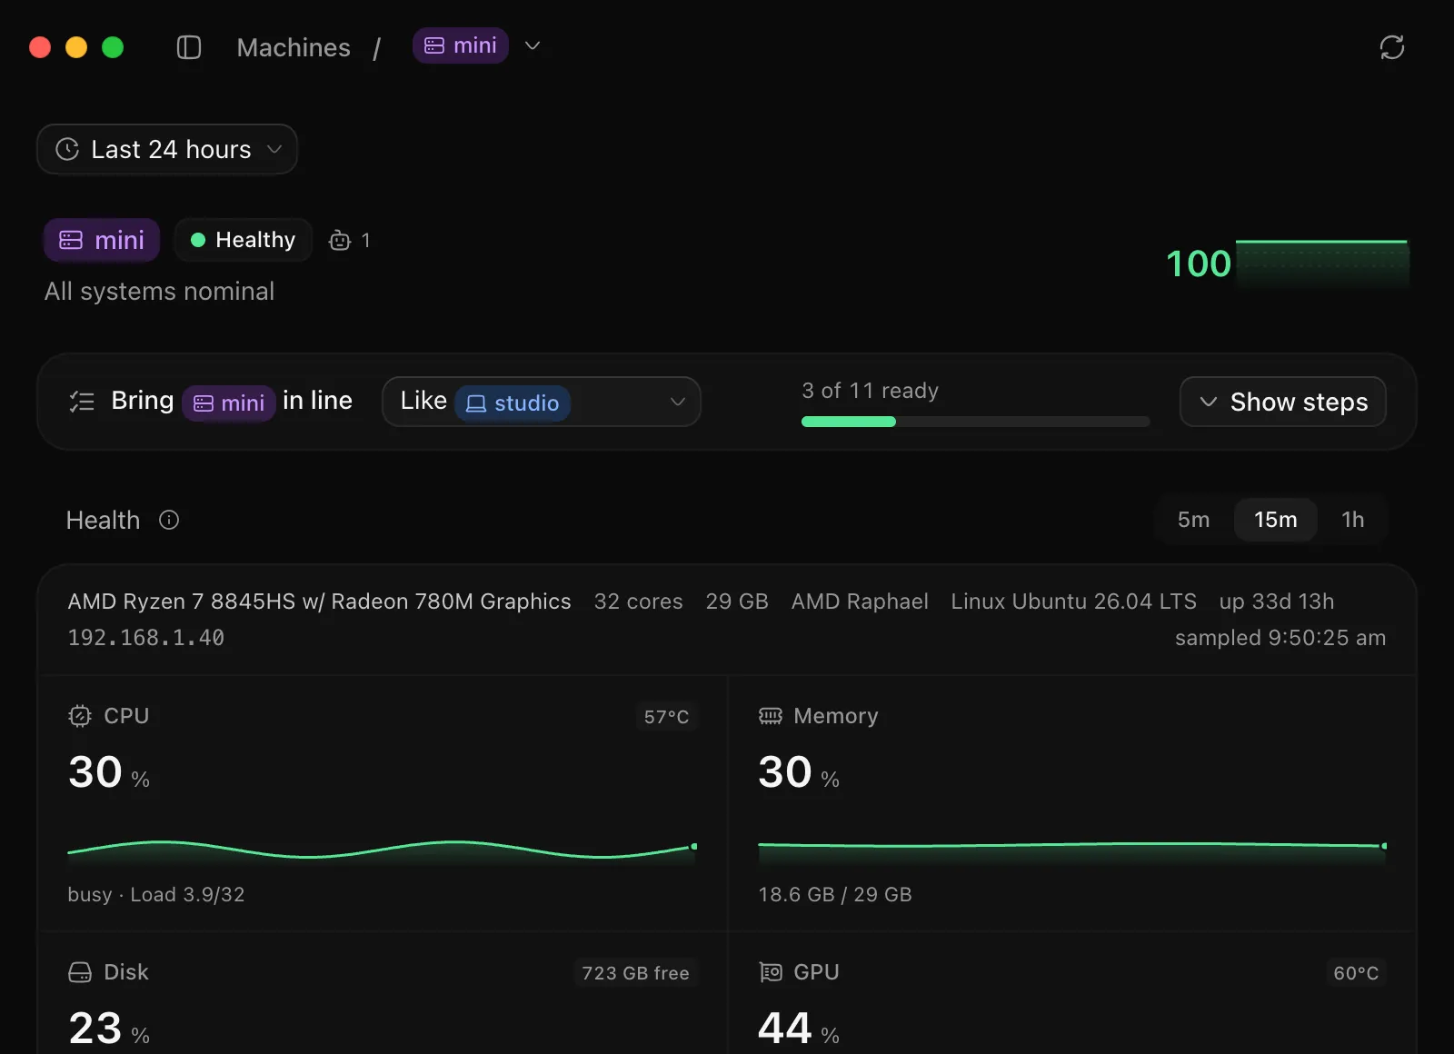The width and height of the screenshot is (1454, 1054).
Task: Click the refresh icon at top right
Action: [x=1391, y=47]
